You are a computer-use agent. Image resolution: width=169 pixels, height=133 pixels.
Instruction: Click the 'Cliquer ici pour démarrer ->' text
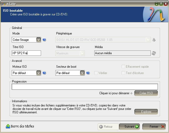pyautogui.click(x=116, y=93)
